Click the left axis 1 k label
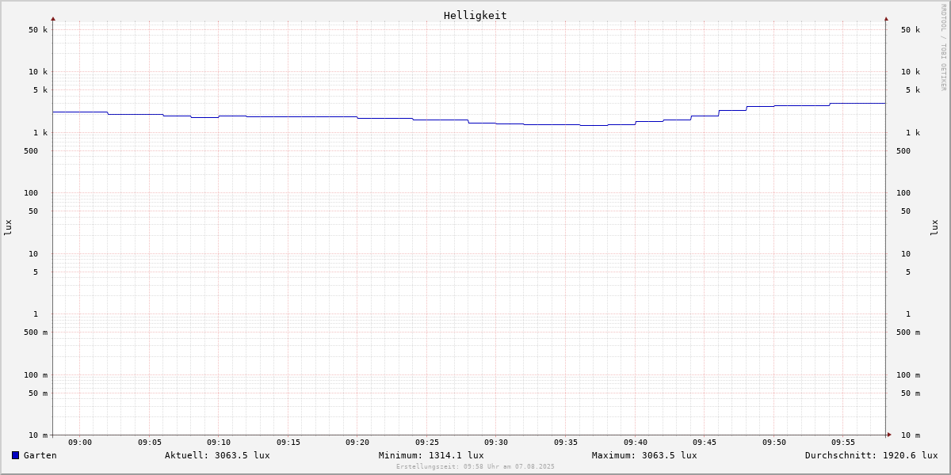 click(x=40, y=133)
